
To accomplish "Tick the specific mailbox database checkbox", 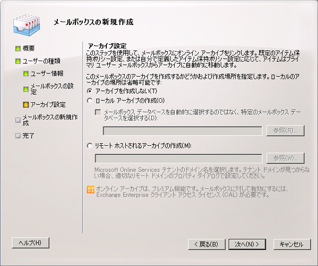I will 98,112.
